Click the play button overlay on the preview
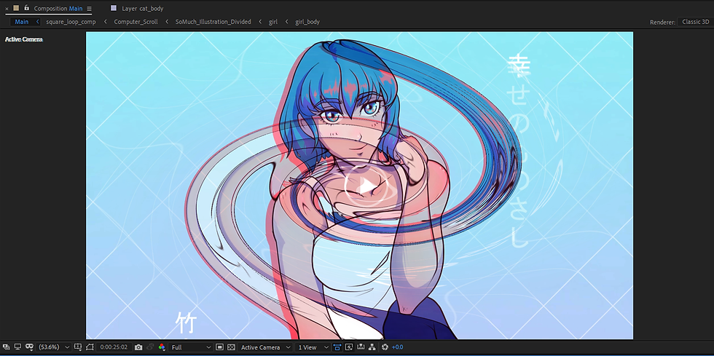 366,185
